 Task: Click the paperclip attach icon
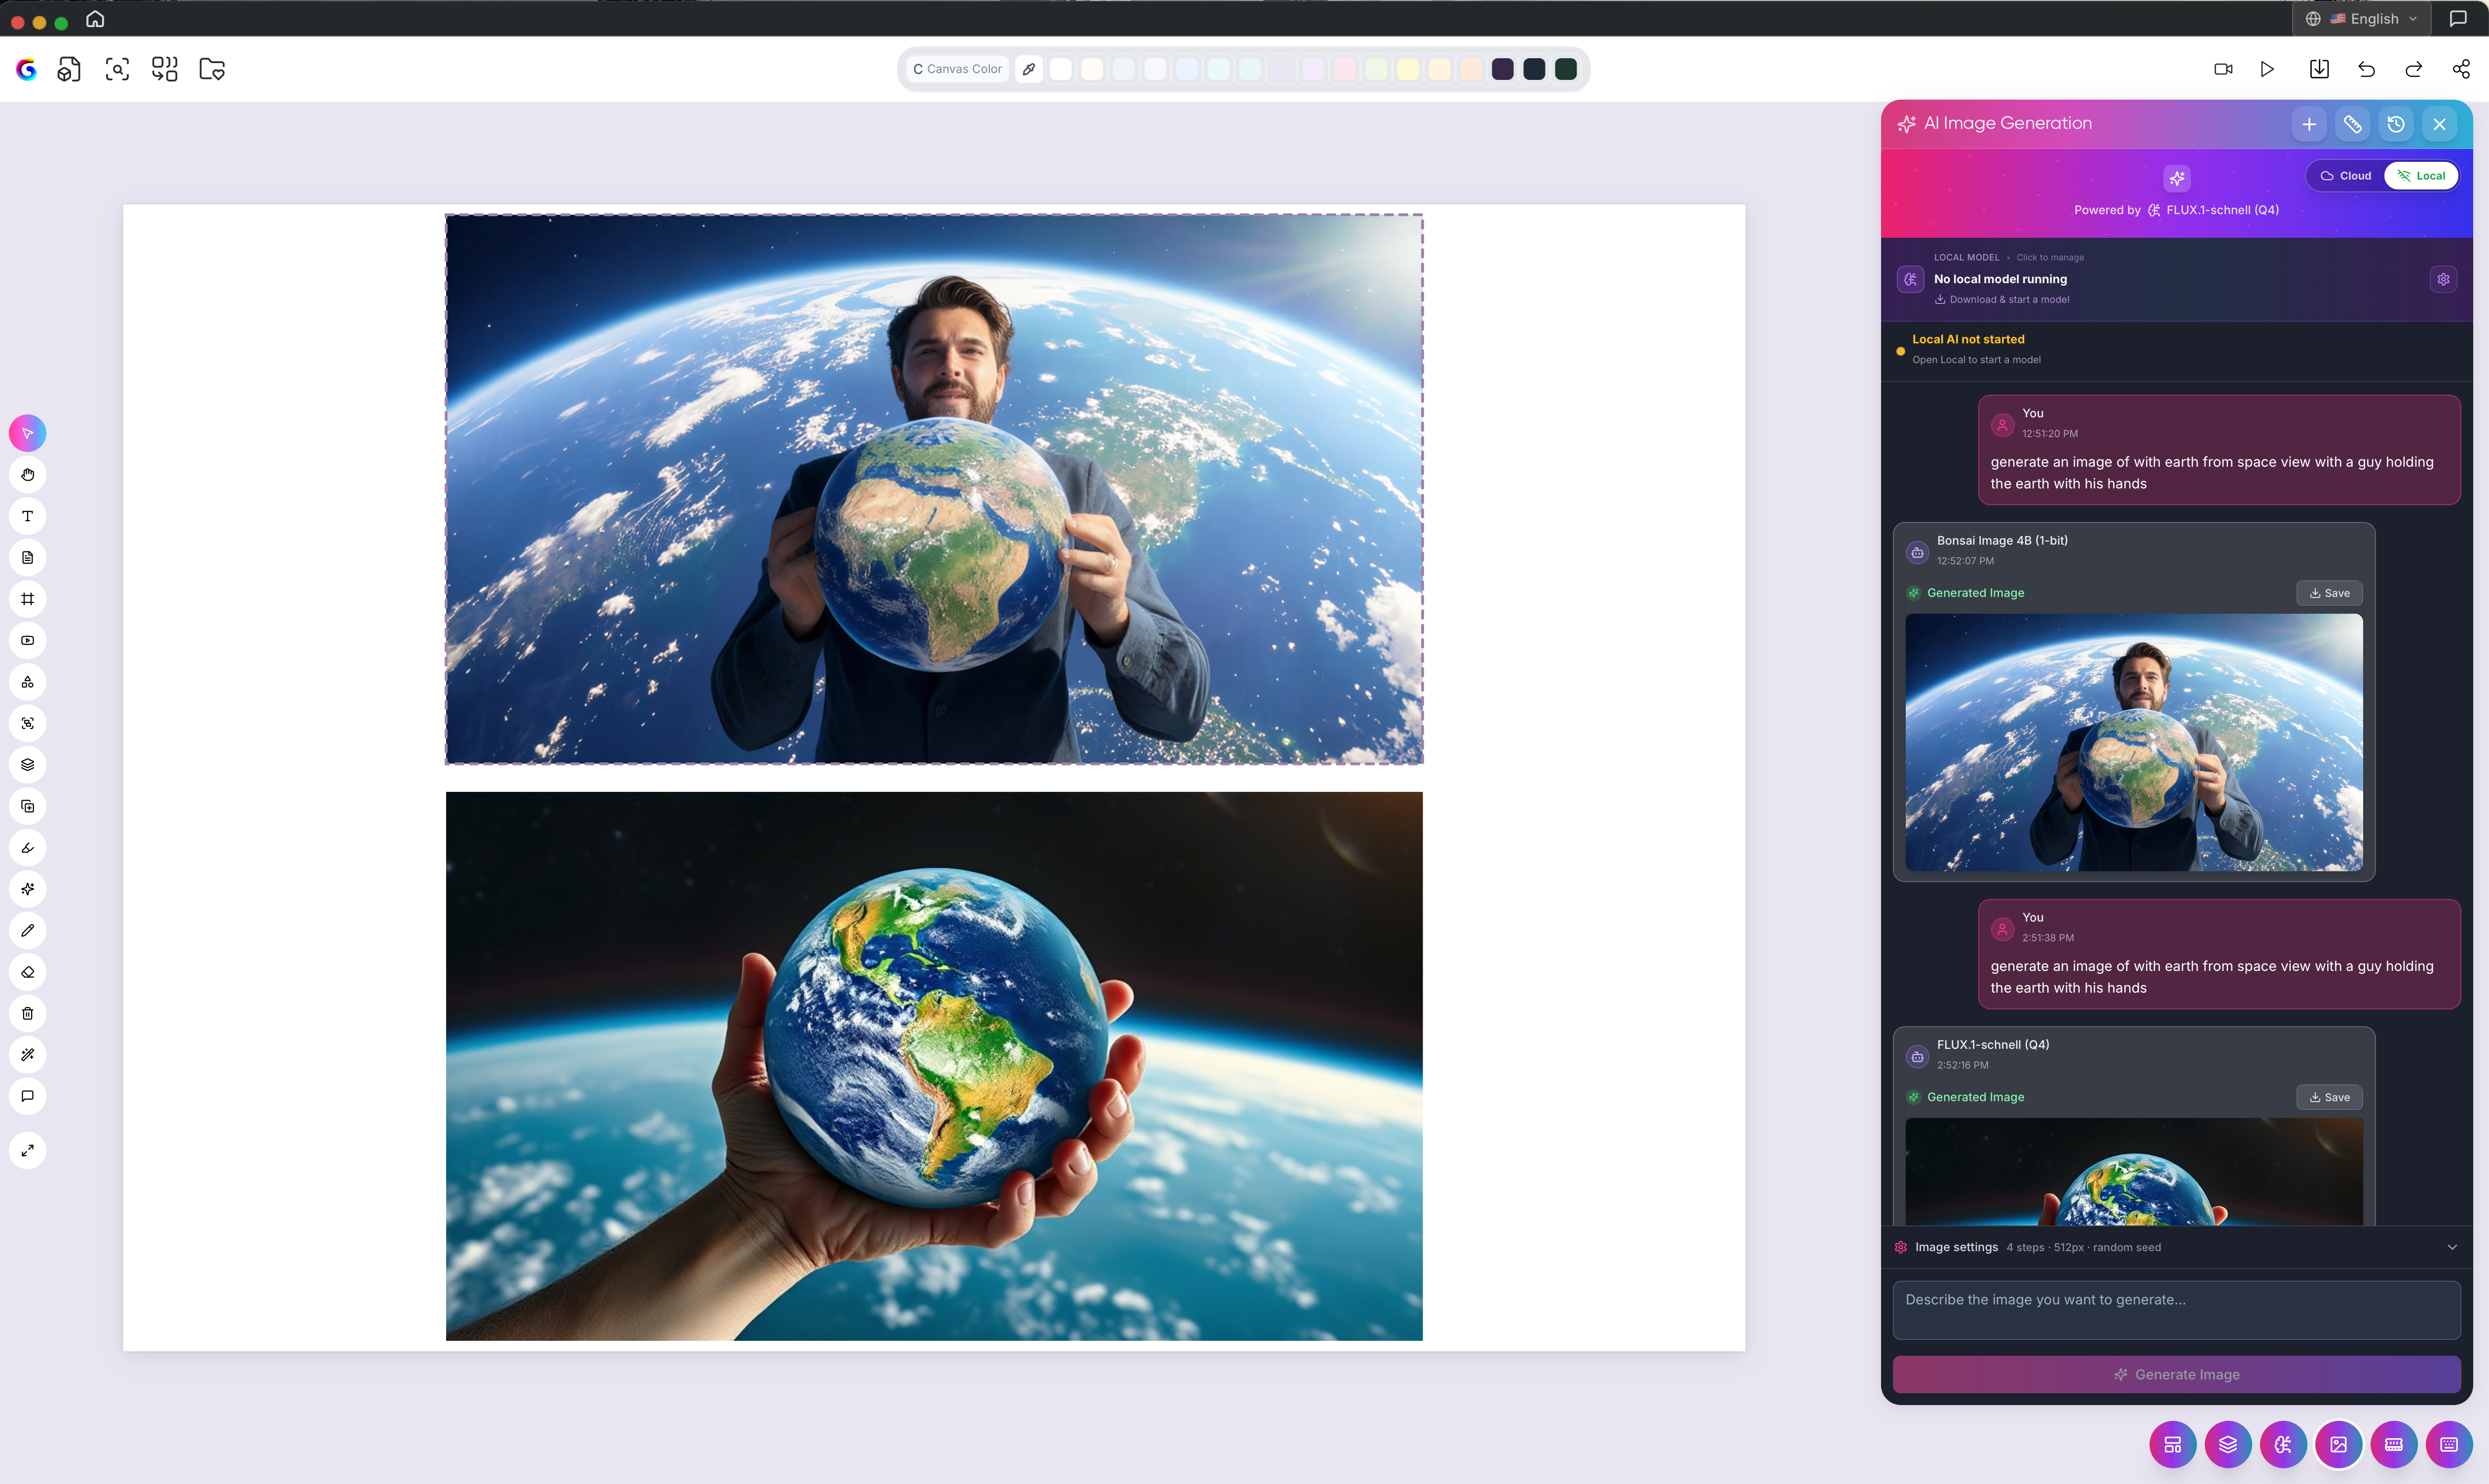point(2353,124)
